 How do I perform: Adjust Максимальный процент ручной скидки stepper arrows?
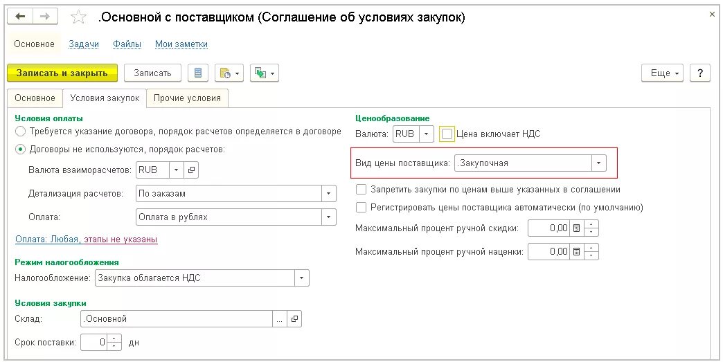[x=591, y=228]
